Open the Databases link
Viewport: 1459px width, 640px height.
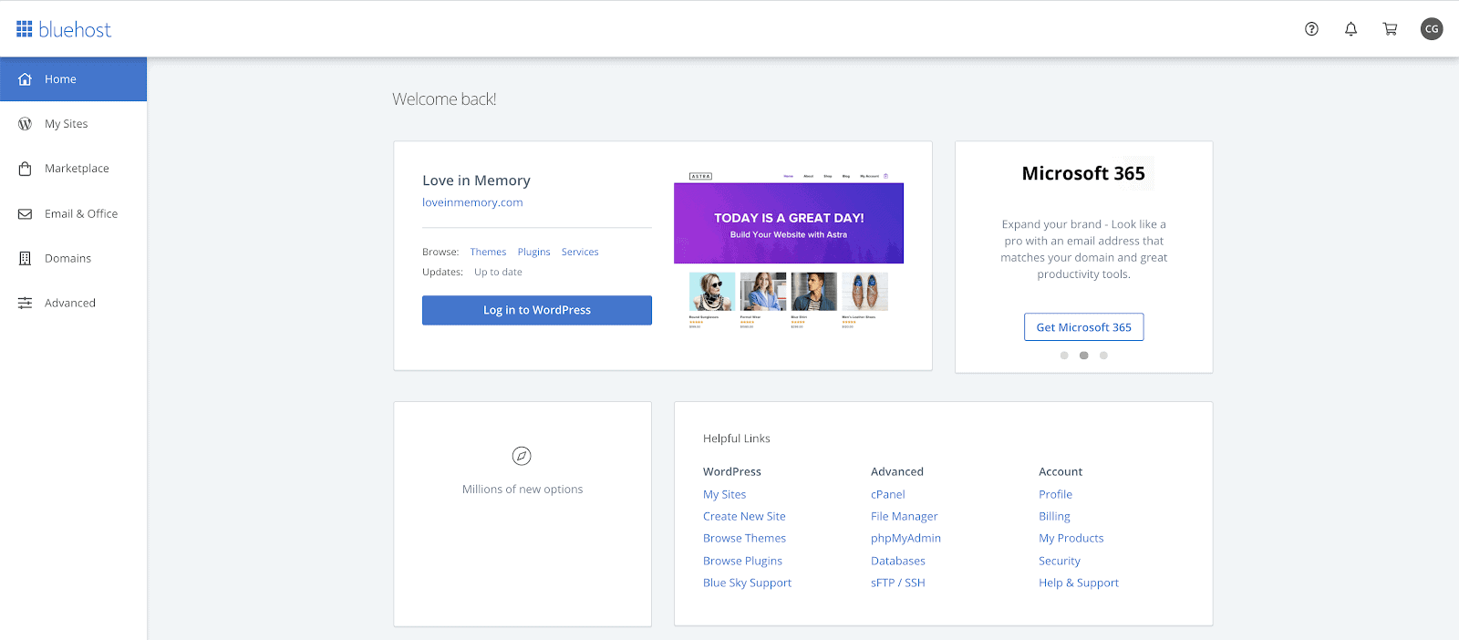click(898, 561)
